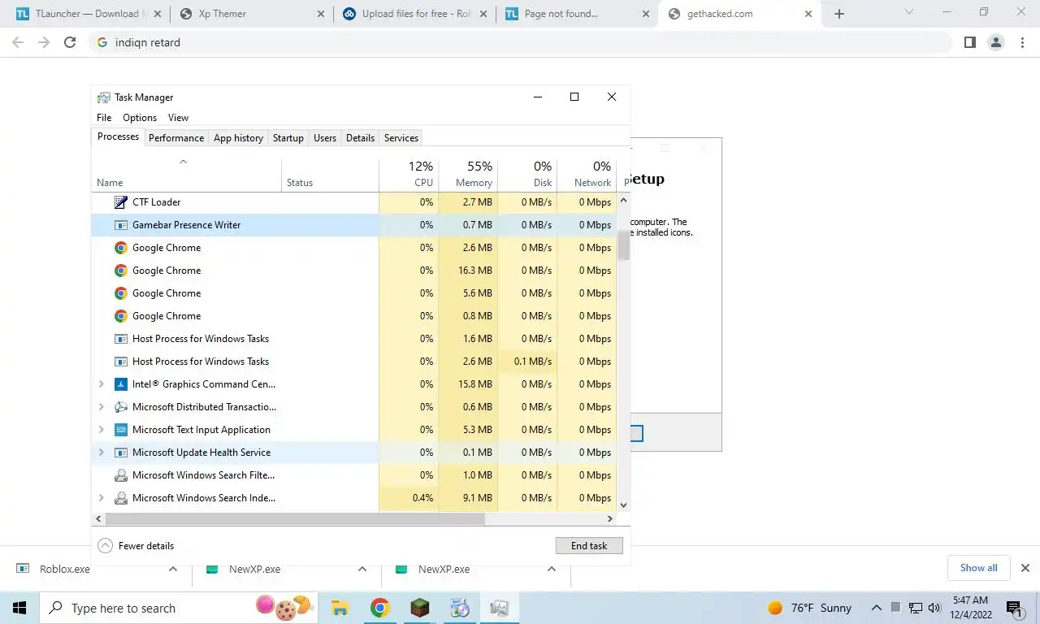Open the 76°F Sunny weather widget
The height and width of the screenshot is (624, 1040).
[809, 608]
